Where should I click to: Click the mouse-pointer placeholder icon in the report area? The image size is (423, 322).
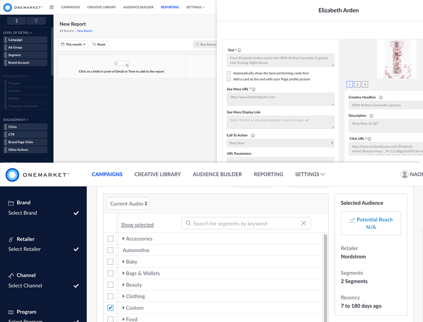point(121,64)
